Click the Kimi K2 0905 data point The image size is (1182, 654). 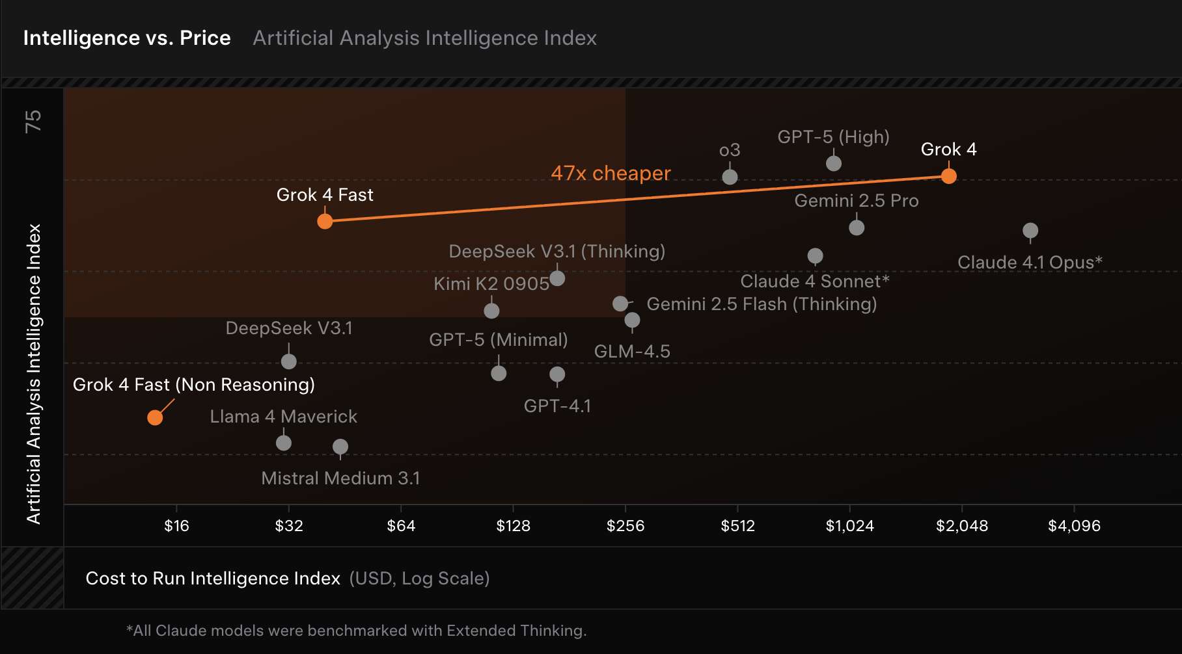[491, 311]
